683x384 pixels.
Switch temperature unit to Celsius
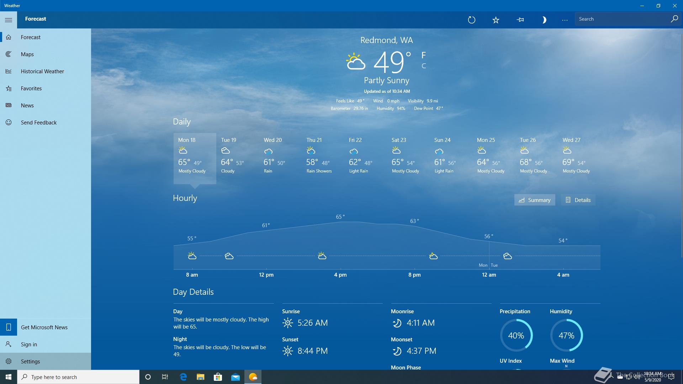(x=424, y=66)
